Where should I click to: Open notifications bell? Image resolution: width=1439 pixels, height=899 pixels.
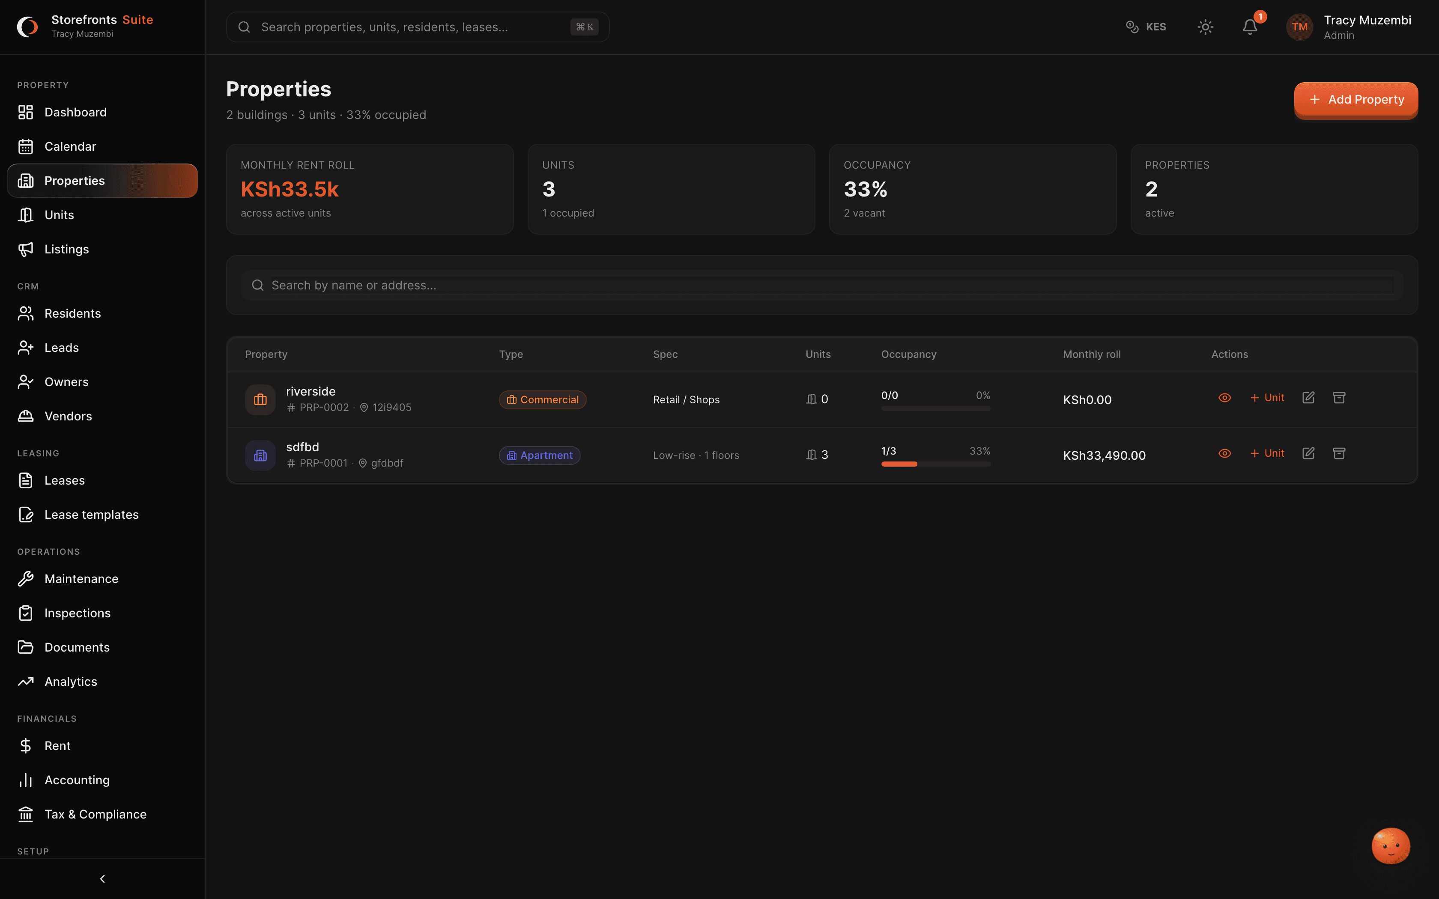(x=1250, y=27)
